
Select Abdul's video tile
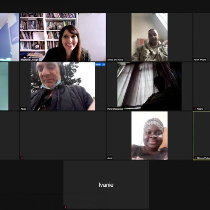point(63,86)
